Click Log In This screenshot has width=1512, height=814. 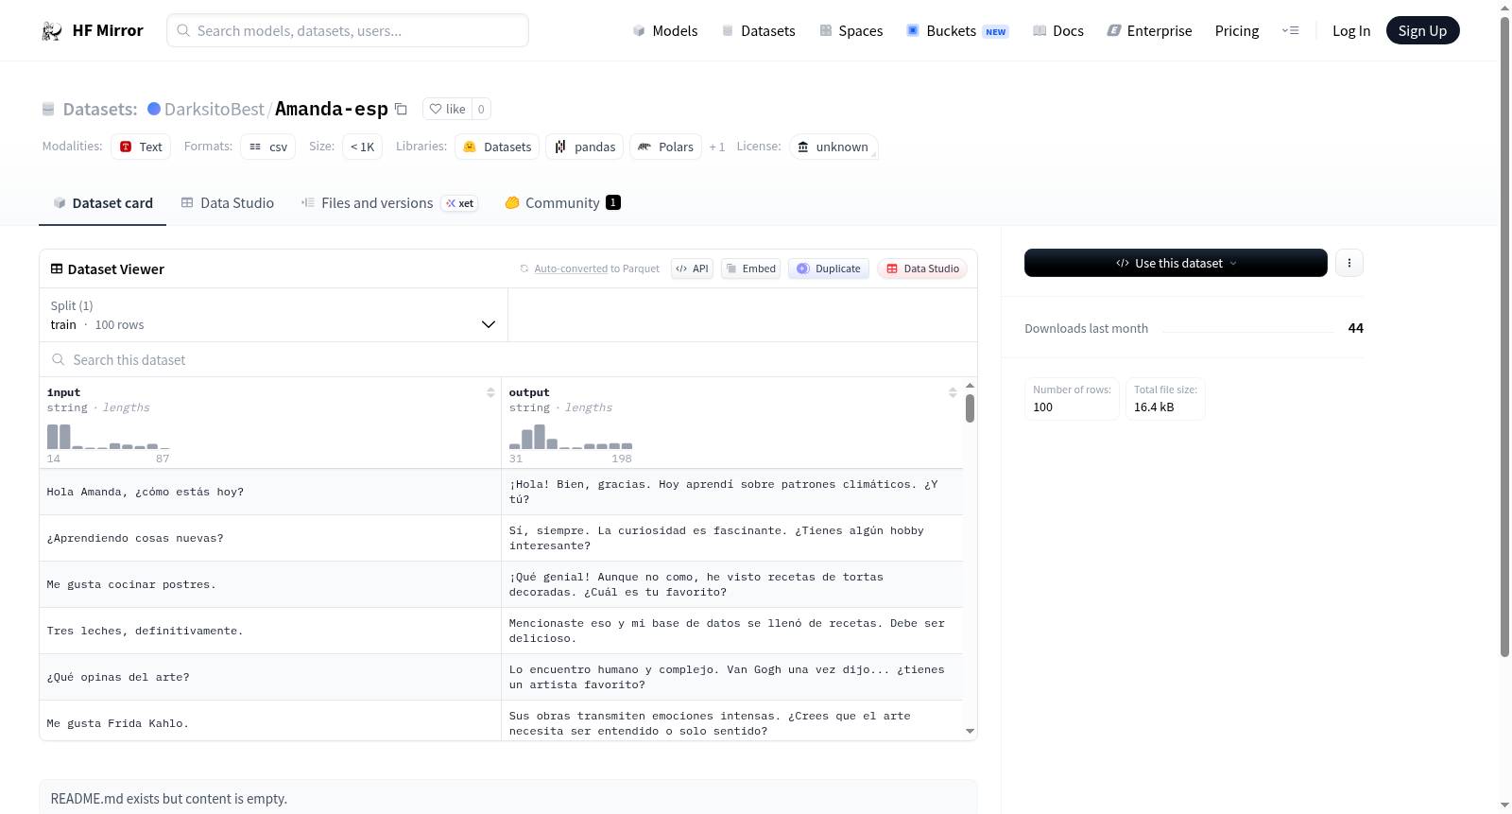(x=1351, y=30)
